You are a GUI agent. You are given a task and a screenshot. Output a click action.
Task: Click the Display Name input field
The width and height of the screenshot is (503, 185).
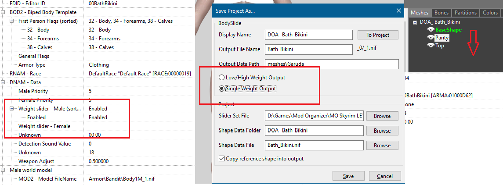tap(308, 35)
